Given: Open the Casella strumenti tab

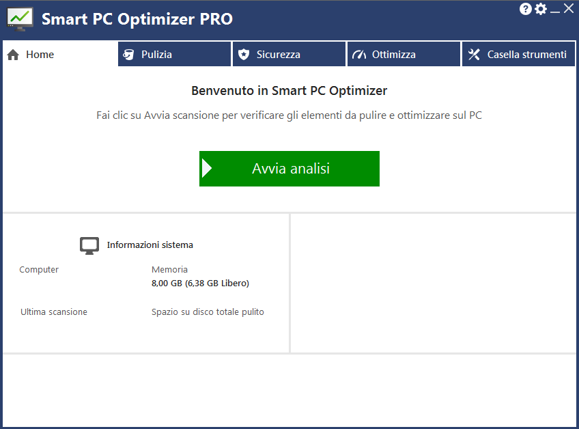Looking at the screenshot, I should coord(519,55).
